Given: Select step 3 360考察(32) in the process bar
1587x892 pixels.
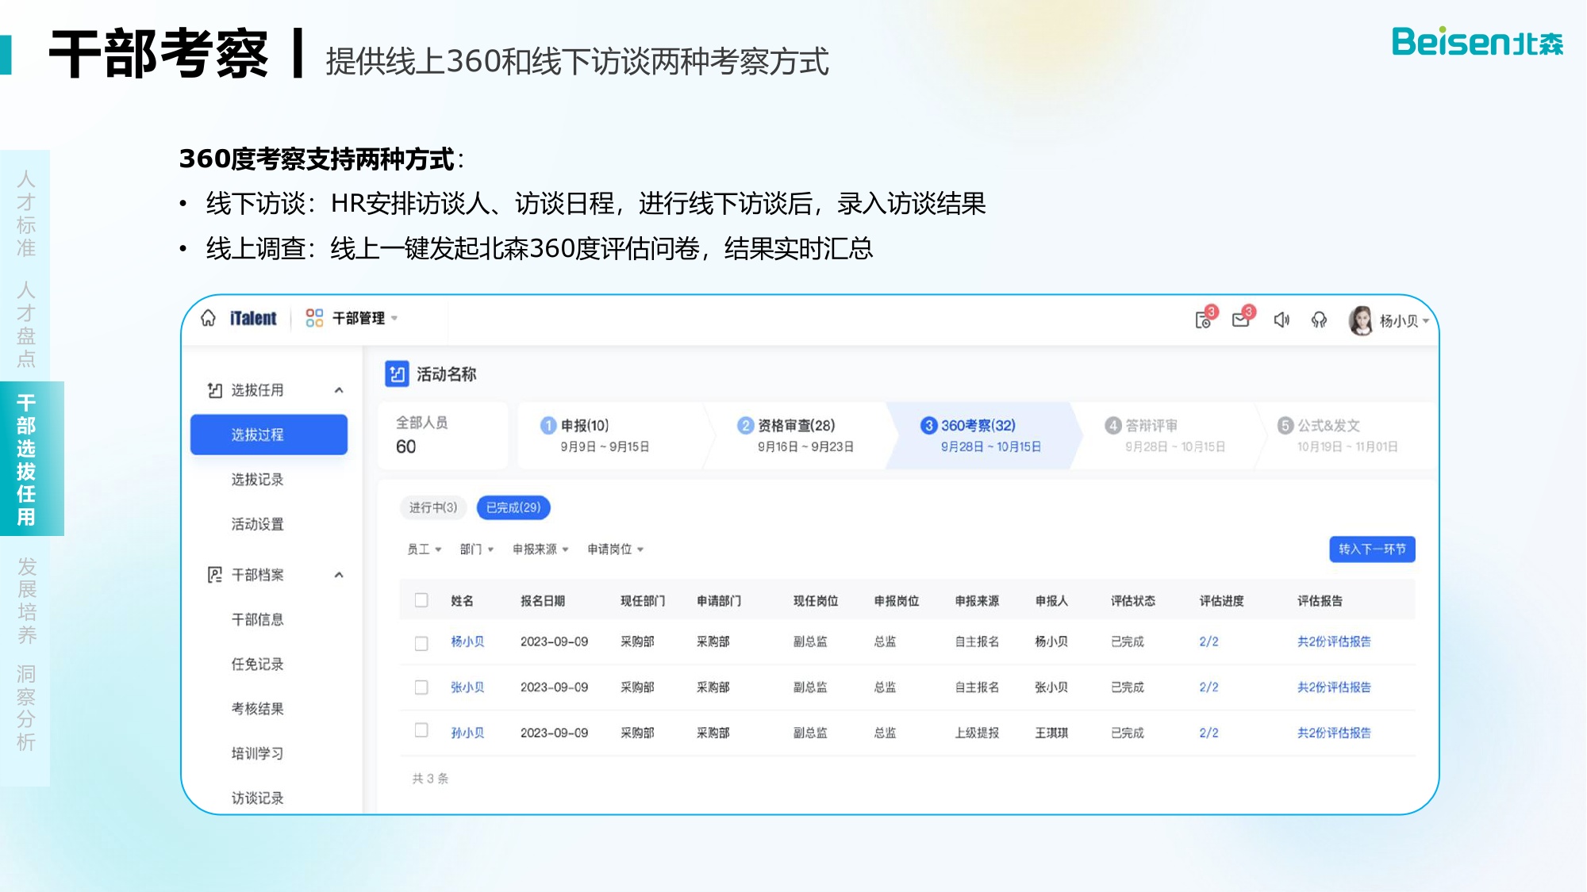Looking at the screenshot, I should click(x=984, y=435).
